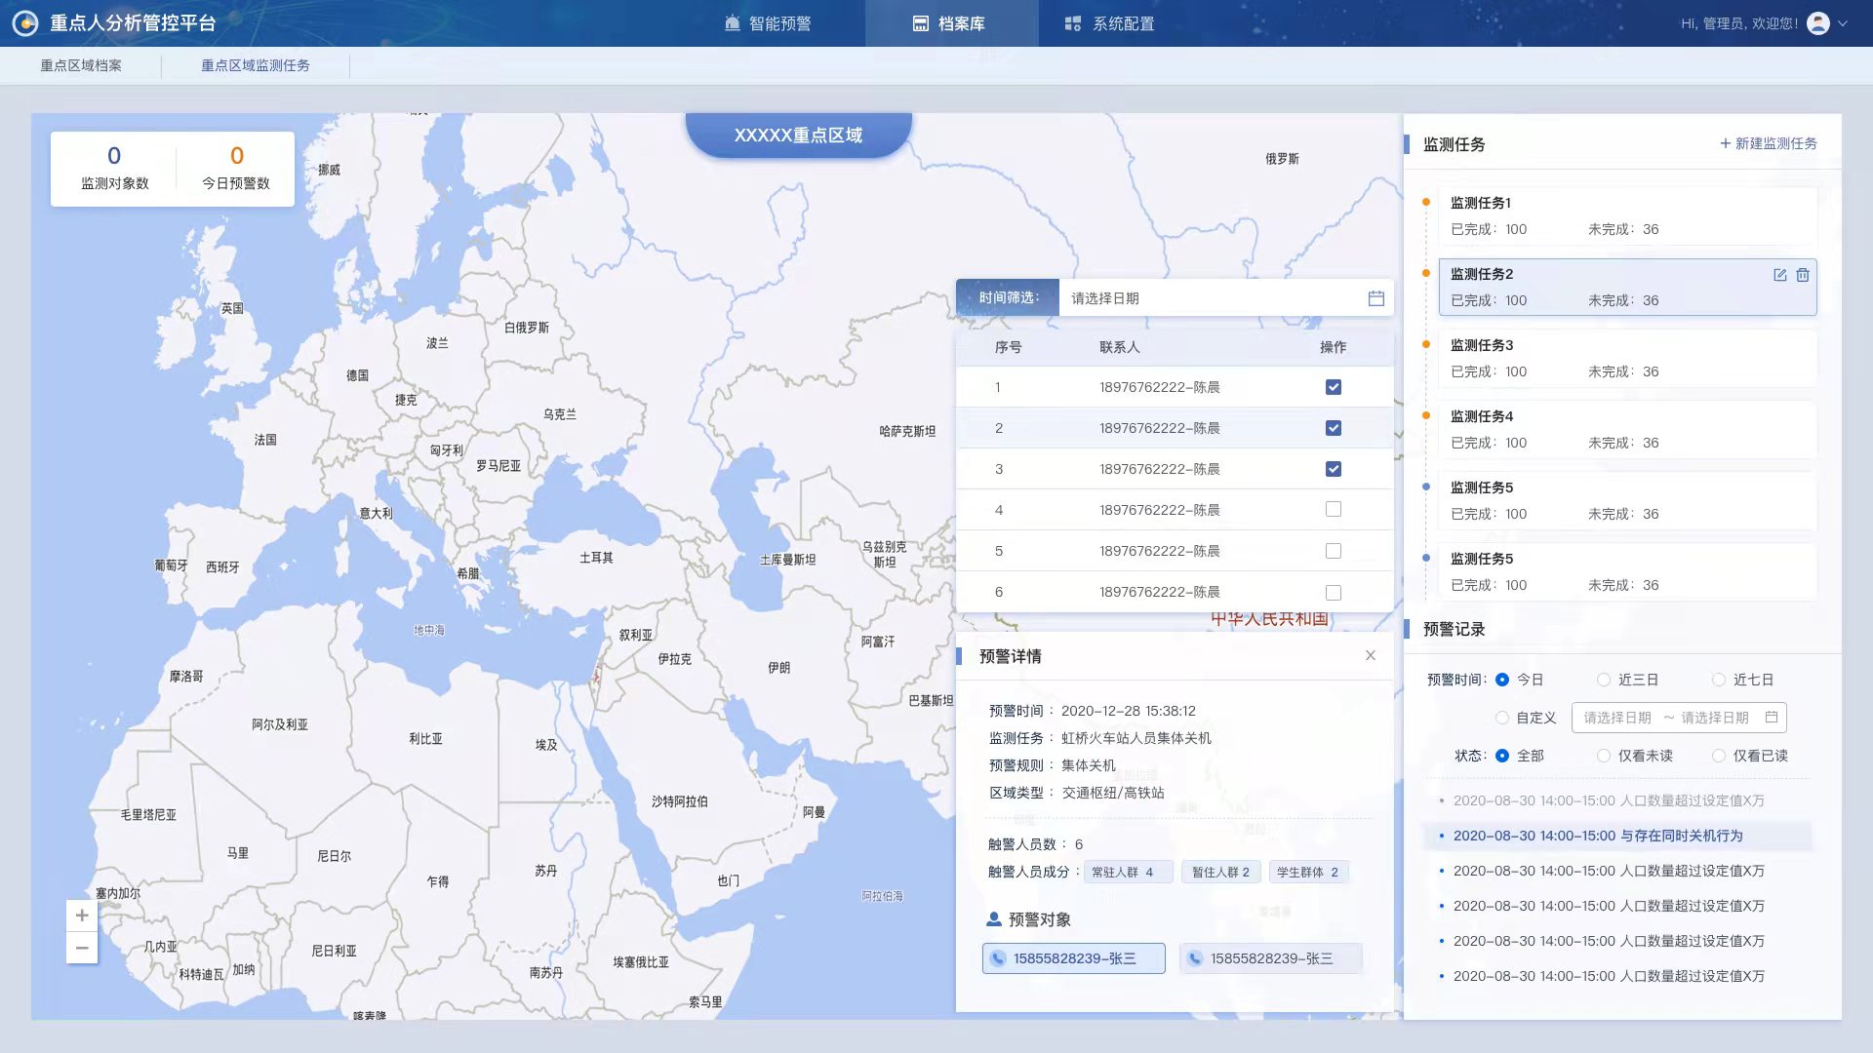Zoom in the map with plus button

(82, 916)
